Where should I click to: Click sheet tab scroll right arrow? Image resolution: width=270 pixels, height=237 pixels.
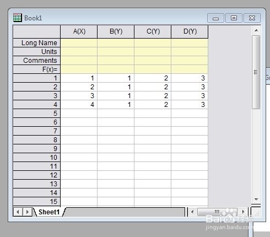28,212
